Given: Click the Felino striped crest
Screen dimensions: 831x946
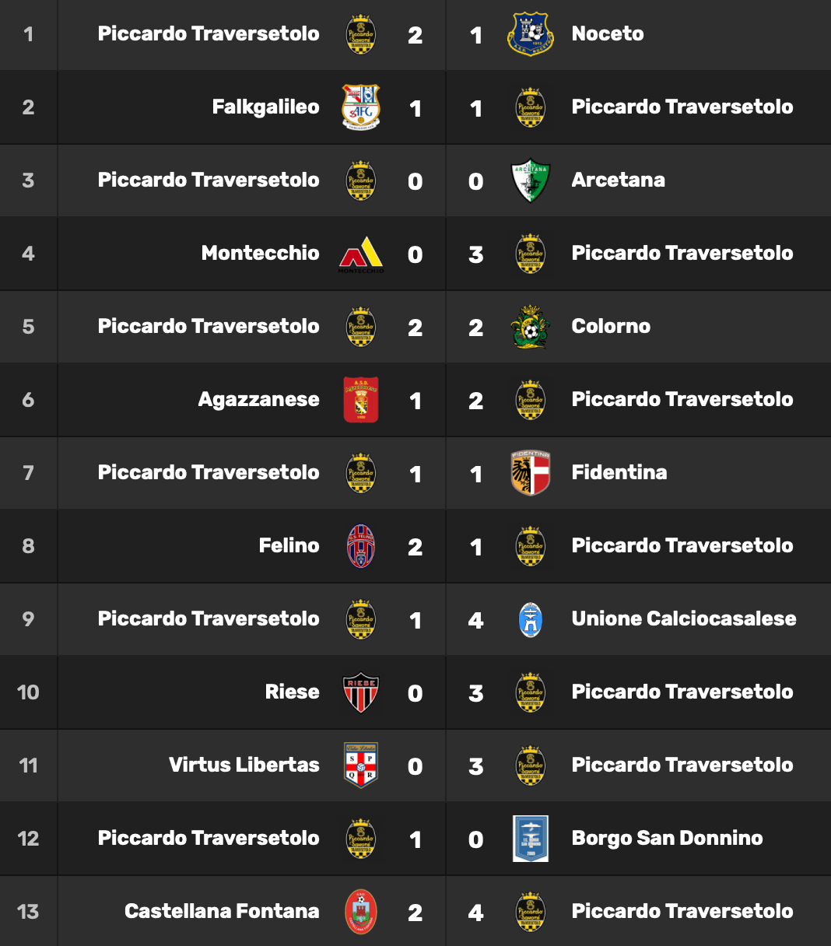Looking at the screenshot, I should pyautogui.click(x=361, y=546).
